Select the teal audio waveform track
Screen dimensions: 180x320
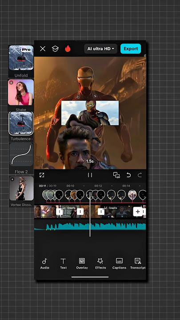pyautogui.click(x=90, y=226)
